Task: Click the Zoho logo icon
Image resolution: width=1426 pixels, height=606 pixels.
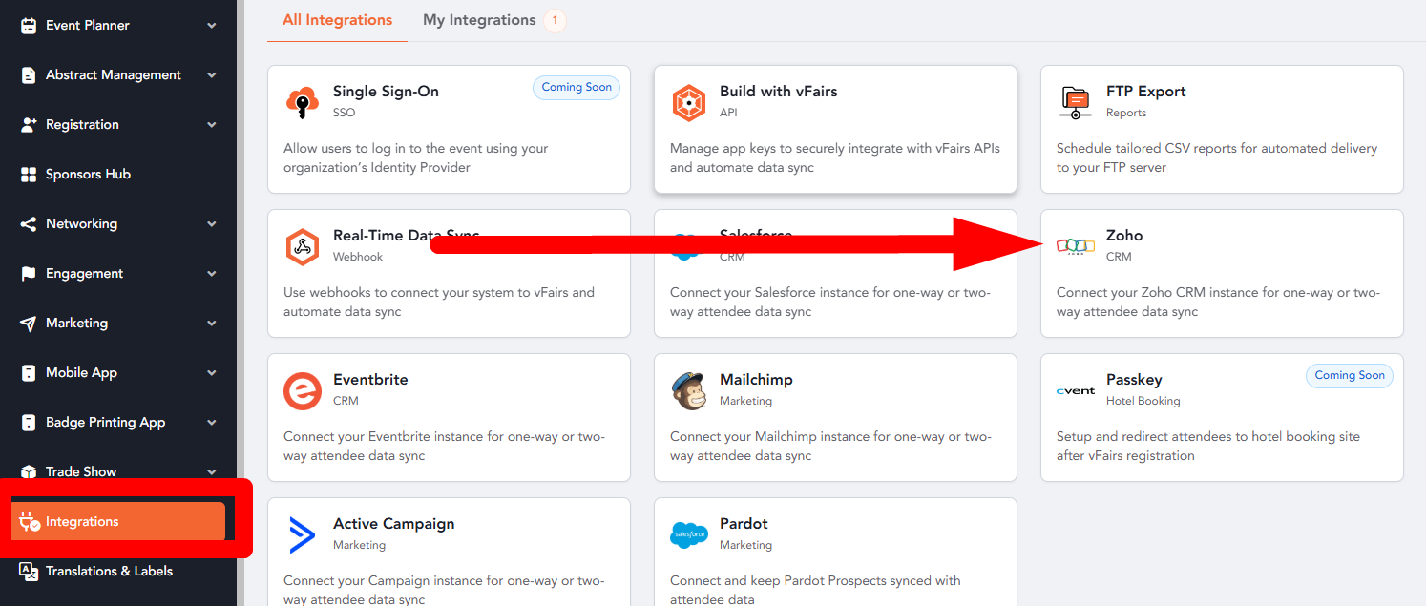Action: (x=1076, y=246)
